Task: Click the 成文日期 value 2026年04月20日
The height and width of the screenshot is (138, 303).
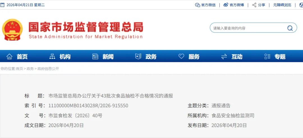Action: click(66, 125)
